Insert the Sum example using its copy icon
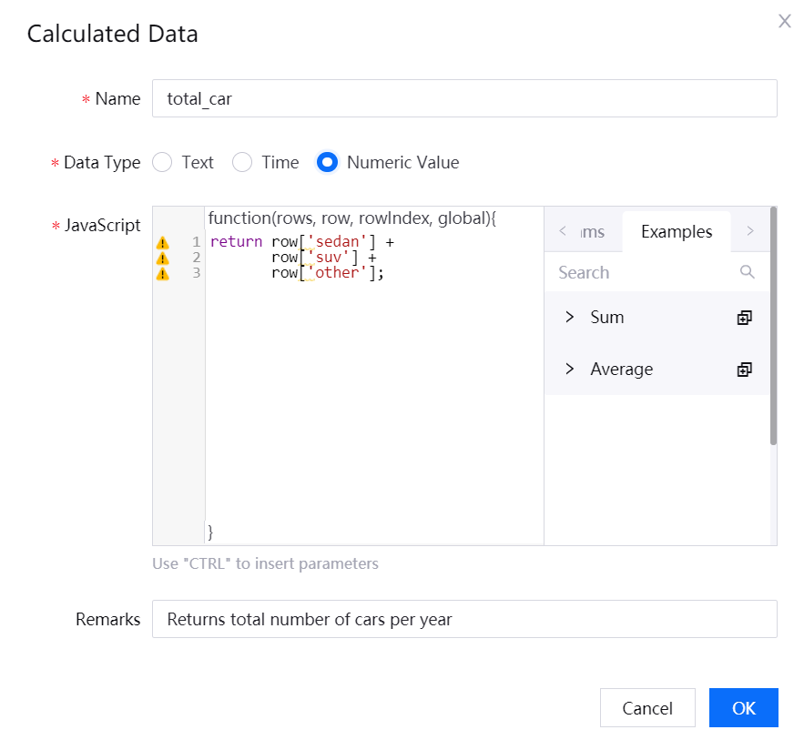The width and height of the screenshot is (804, 740). tap(744, 318)
